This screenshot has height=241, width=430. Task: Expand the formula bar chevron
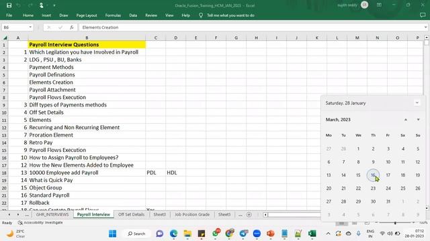425,27
